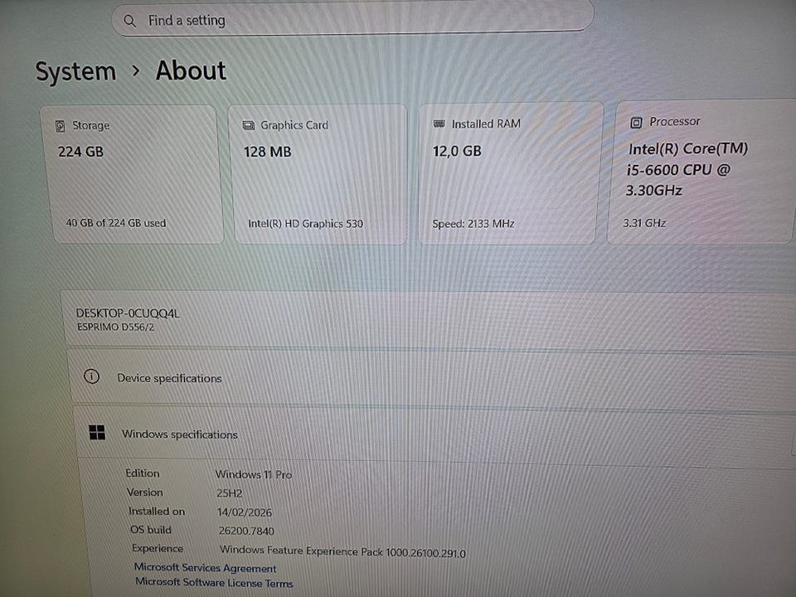Click the DESKTOP-0CUQQ4L device name
This screenshot has width=796, height=597.
pos(128,313)
